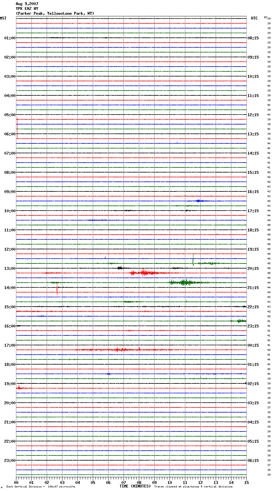Select the 13:00 MST row label
Image resolution: width=272 pixels, height=491 pixels.
click(10, 269)
